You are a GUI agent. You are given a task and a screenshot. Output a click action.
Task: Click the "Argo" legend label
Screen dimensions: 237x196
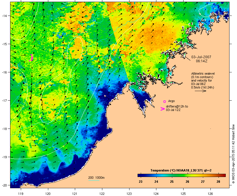(x=171, y=101)
